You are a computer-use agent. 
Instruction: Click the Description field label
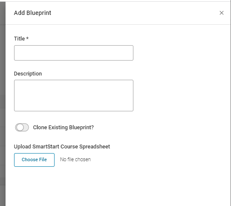pyautogui.click(x=28, y=74)
